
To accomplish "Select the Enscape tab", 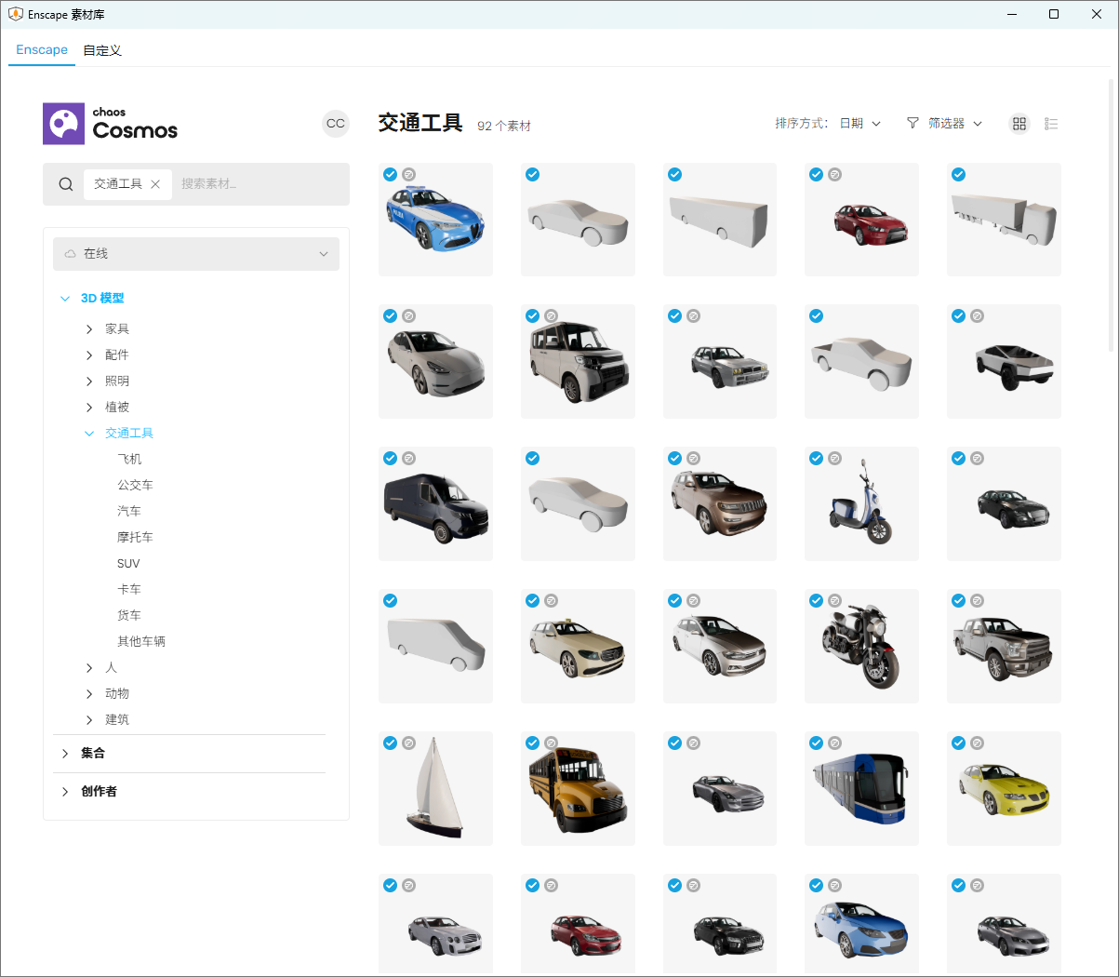I will coord(42,50).
